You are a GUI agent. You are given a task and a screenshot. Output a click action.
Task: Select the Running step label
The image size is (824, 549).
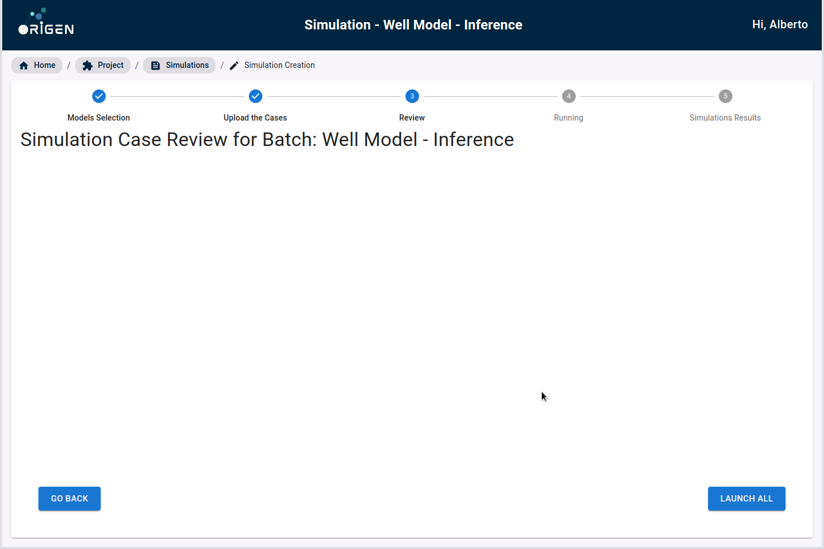click(x=568, y=118)
